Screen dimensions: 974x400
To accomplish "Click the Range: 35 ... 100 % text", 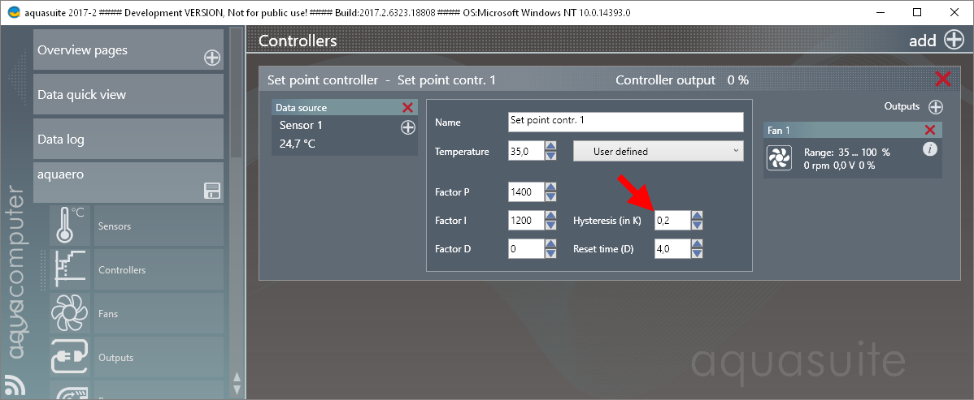I will (x=846, y=152).
